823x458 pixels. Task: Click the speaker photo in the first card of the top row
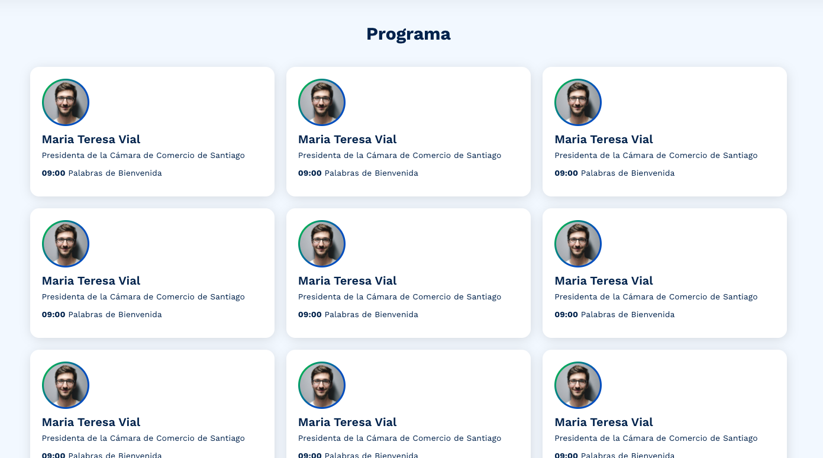tap(66, 102)
